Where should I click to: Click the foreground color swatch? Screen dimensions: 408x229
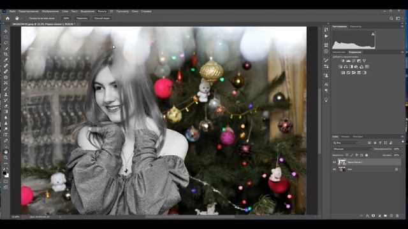point(4,173)
